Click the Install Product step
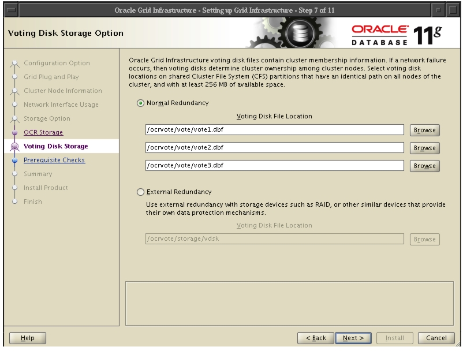The width and height of the screenshot is (463, 354). (46, 188)
